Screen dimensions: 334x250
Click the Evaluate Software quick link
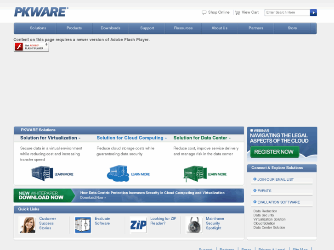pyautogui.click(x=102, y=221)
